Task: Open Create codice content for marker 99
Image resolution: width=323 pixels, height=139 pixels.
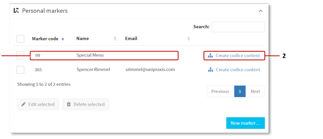Action: click(x=238, y=56)
